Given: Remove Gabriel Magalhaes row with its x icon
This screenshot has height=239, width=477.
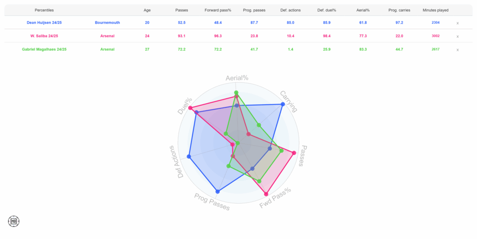Looking at the screenshot, I should pos(457,50).
